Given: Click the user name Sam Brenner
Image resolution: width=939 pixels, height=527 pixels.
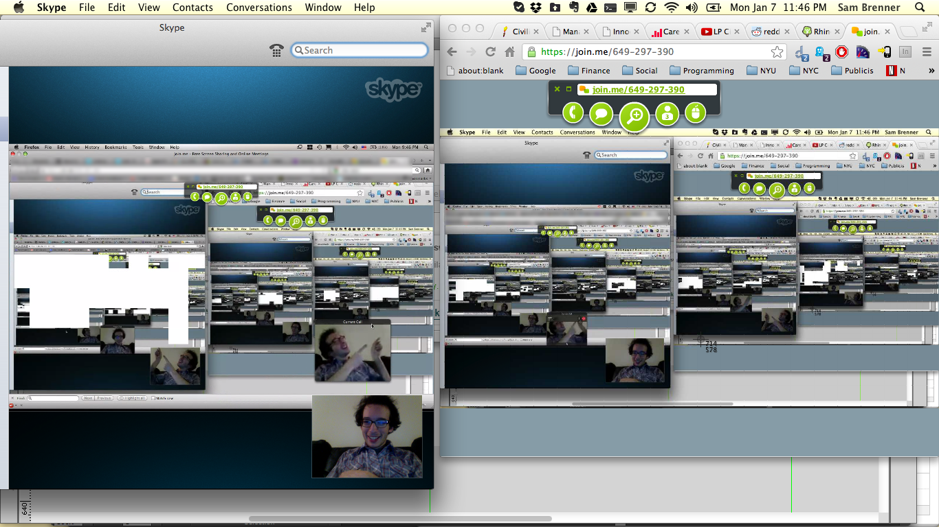Looking at the screenshot, I should pyautogui.click(x=869, y=8).
